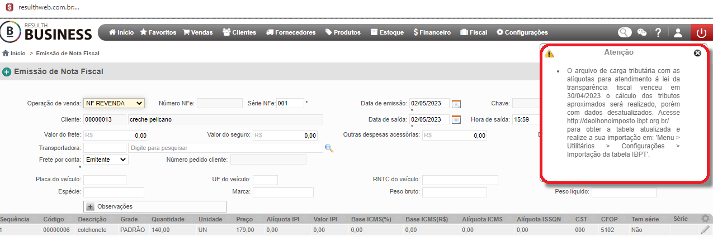Open the Fiscal menu
This screenshot has height=237, width=713.
[x=473, y=32]
